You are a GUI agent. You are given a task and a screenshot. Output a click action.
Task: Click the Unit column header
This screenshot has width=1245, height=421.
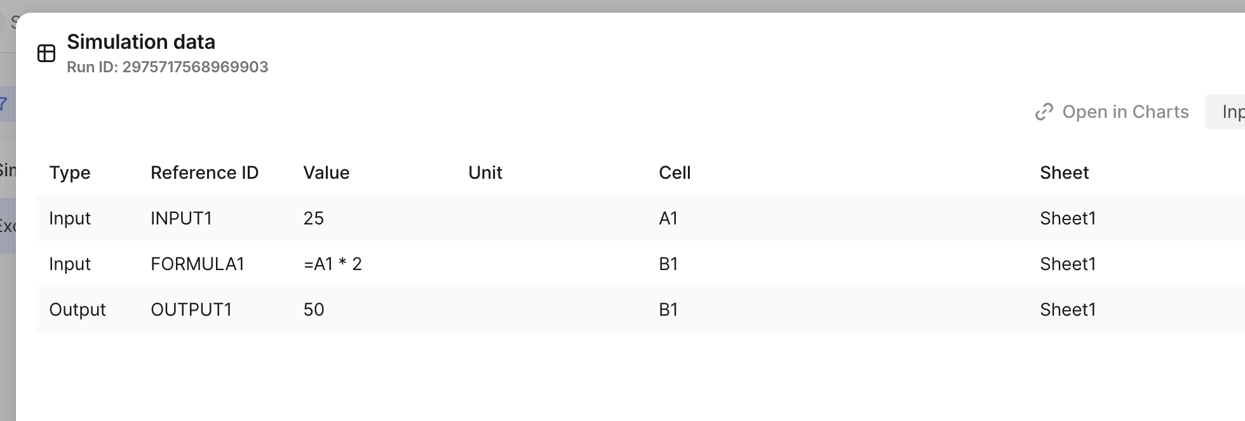click(x=485, y=172)
